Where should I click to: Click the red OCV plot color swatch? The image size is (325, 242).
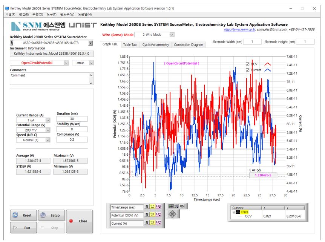tap(267, 64)
